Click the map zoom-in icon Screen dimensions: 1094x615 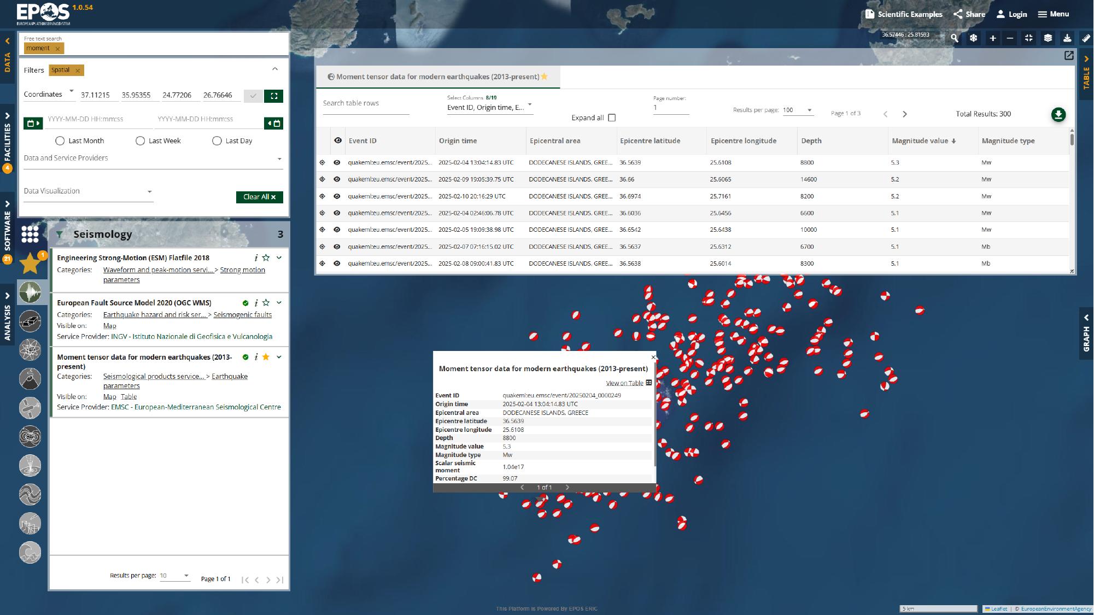coord(992,38)
